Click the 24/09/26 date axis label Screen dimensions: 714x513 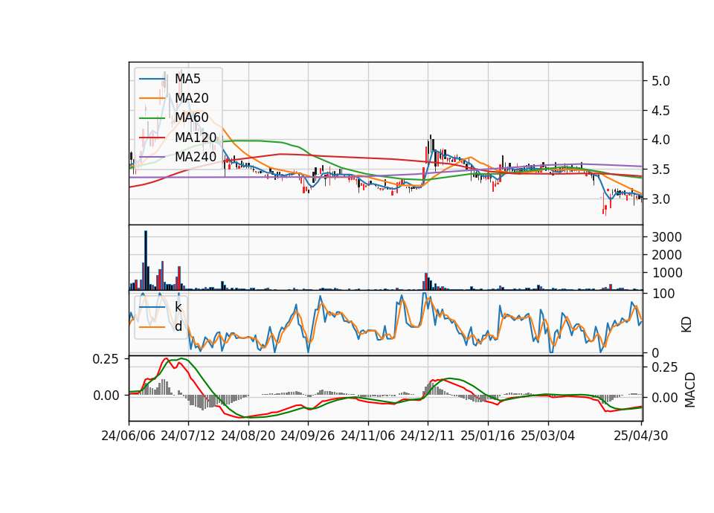[308, 436]
